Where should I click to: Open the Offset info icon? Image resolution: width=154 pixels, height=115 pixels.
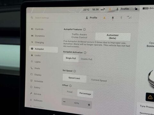pos(70,86)
